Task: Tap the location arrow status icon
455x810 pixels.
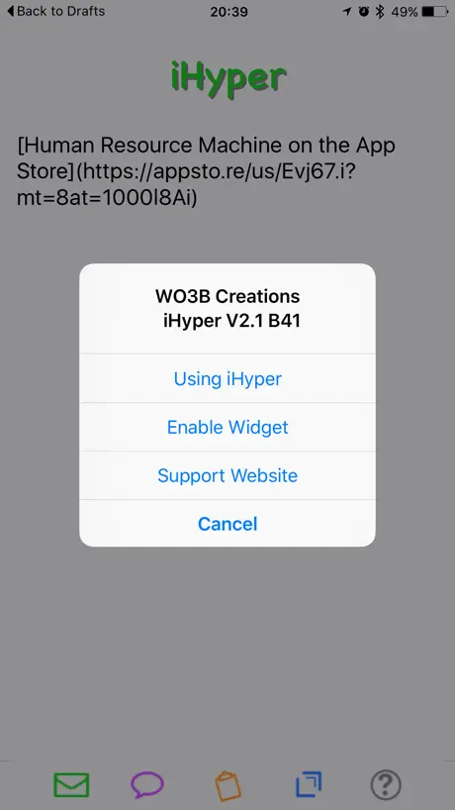Action: [346, 11]
